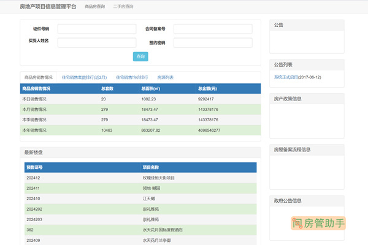Click the 总面积(㎡) column header
The height and width of the screenshot is (245, 368).
coord(151,89)
